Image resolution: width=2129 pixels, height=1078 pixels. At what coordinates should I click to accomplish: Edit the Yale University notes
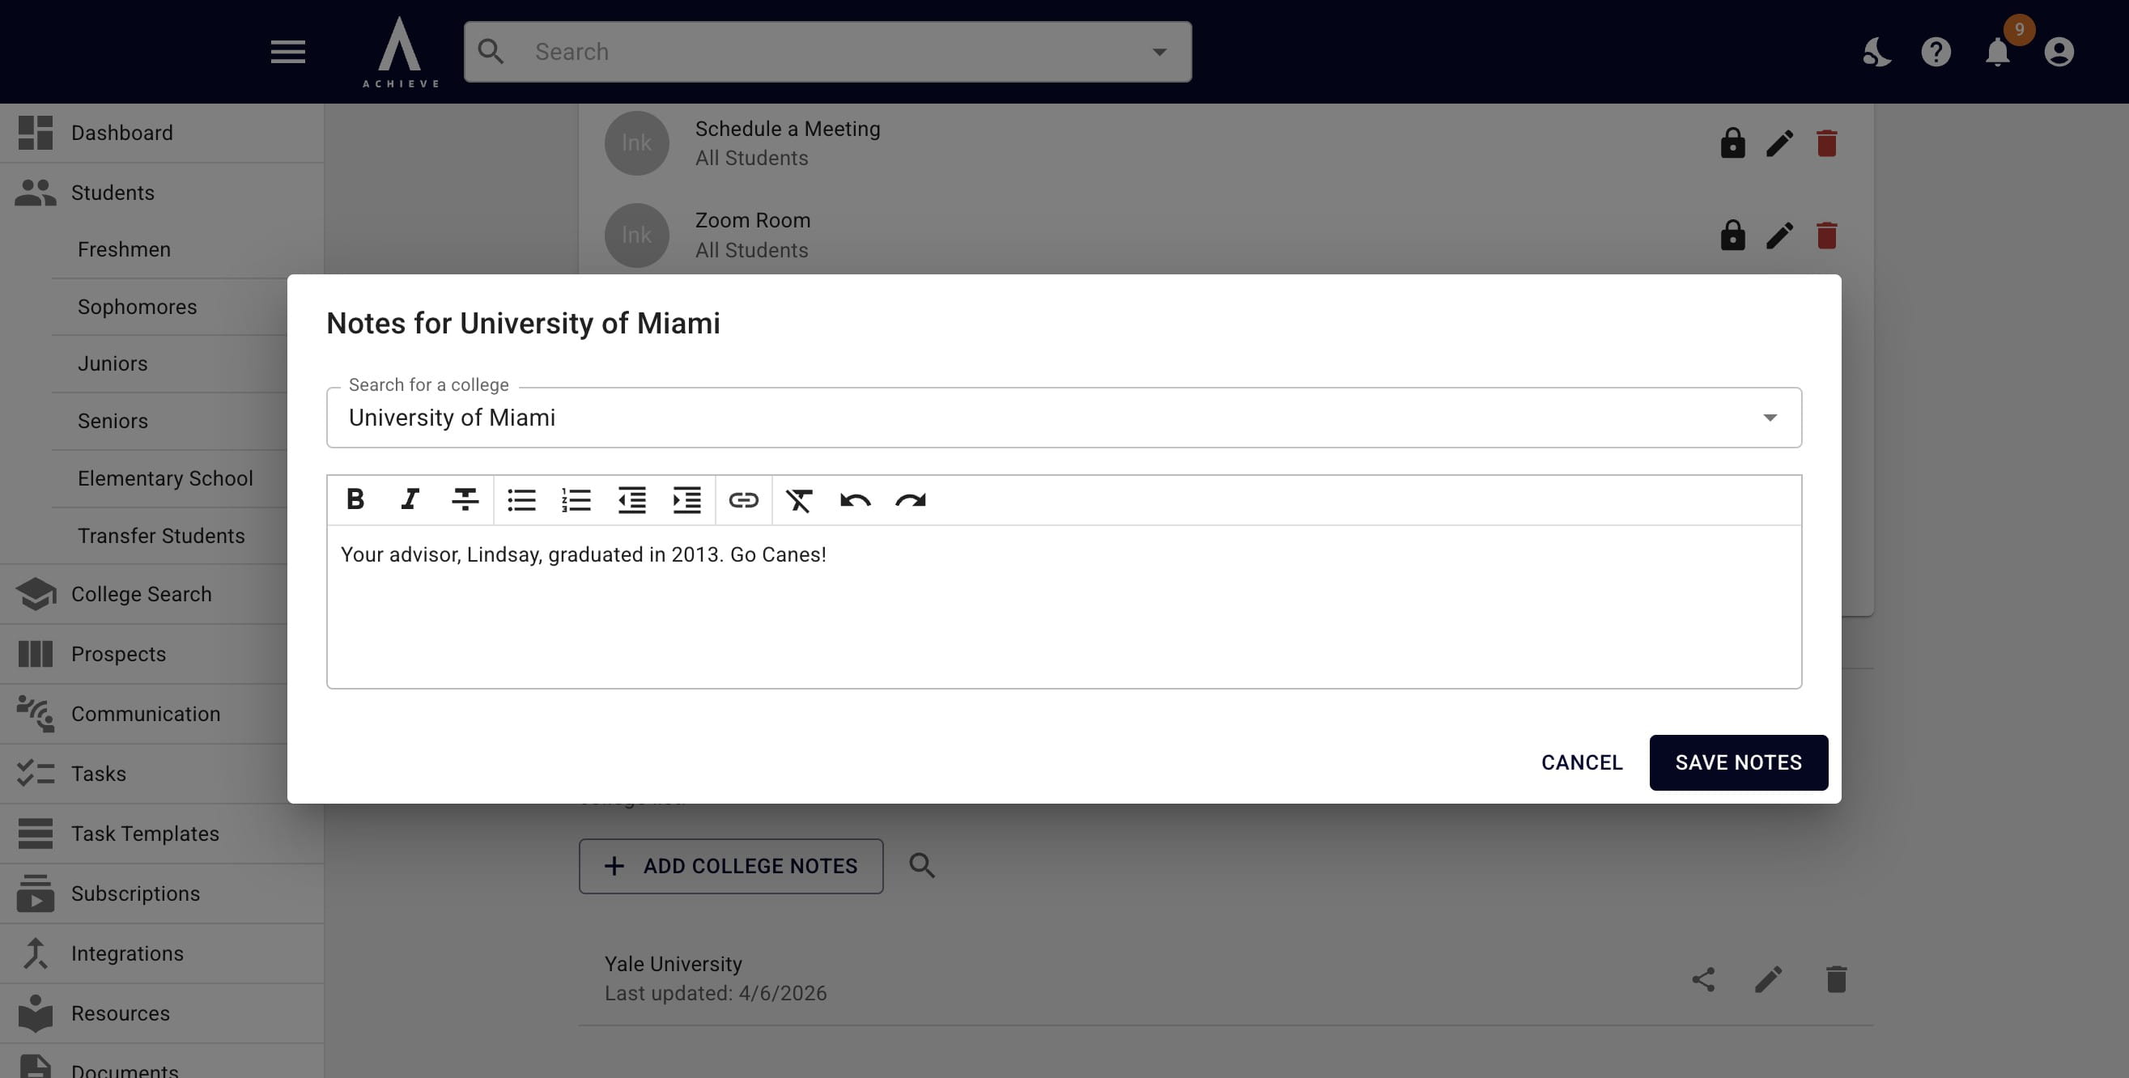click(x=1769, y=979)
